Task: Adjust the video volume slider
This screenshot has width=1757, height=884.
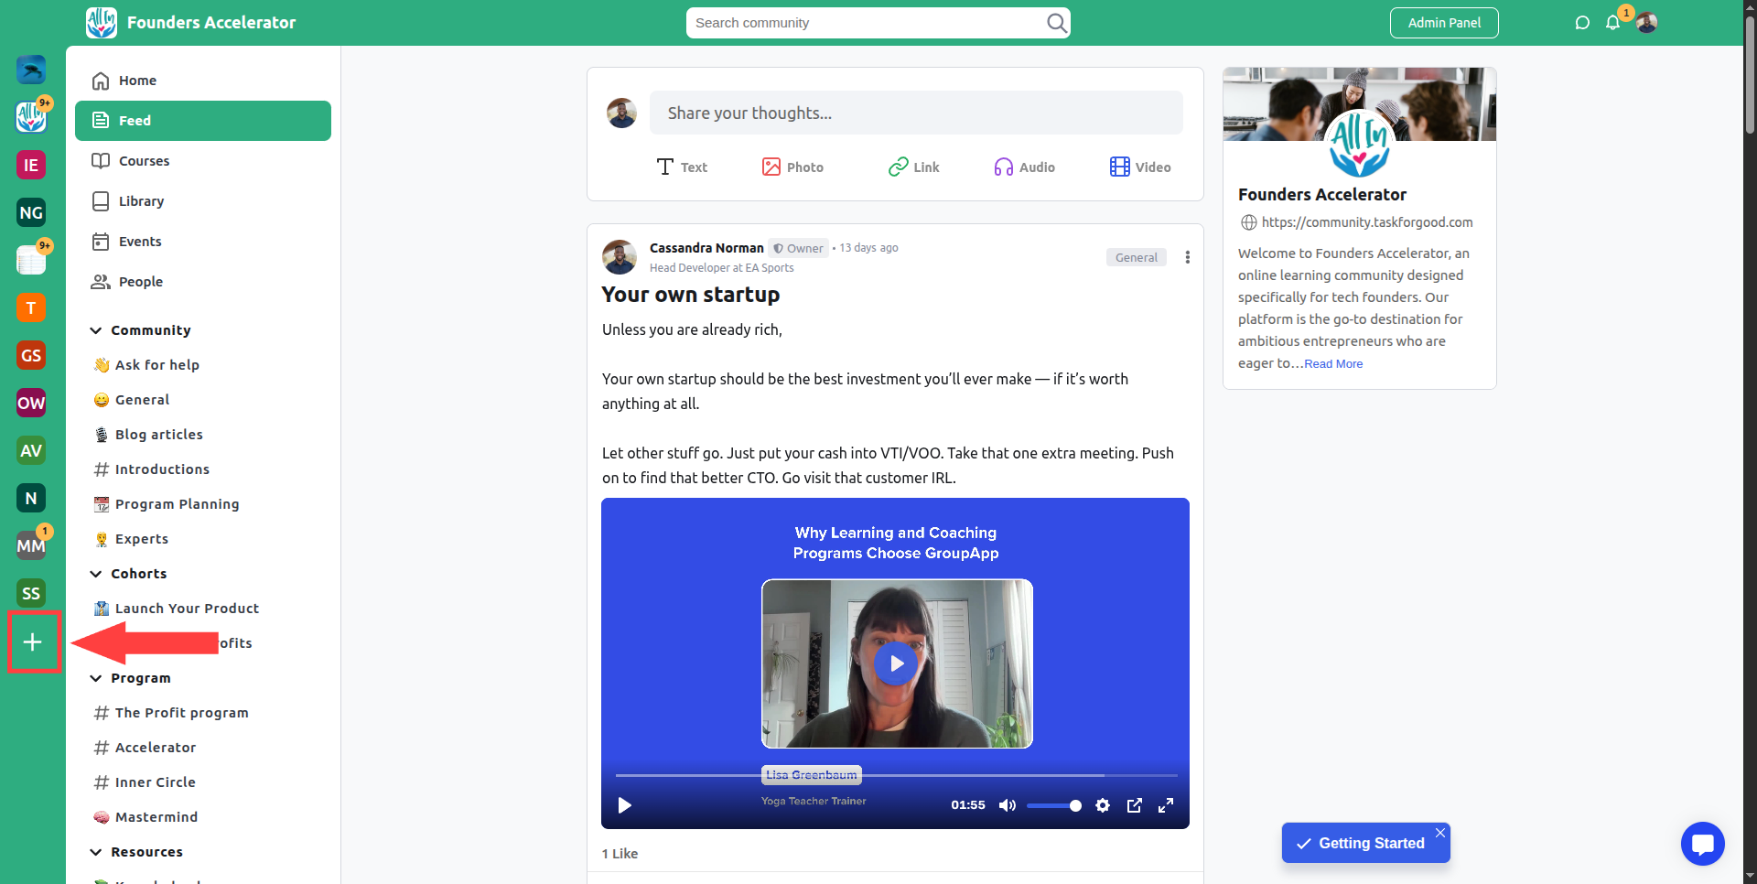Action: pos(1054,805)
